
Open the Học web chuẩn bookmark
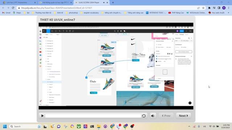point(216,13)
